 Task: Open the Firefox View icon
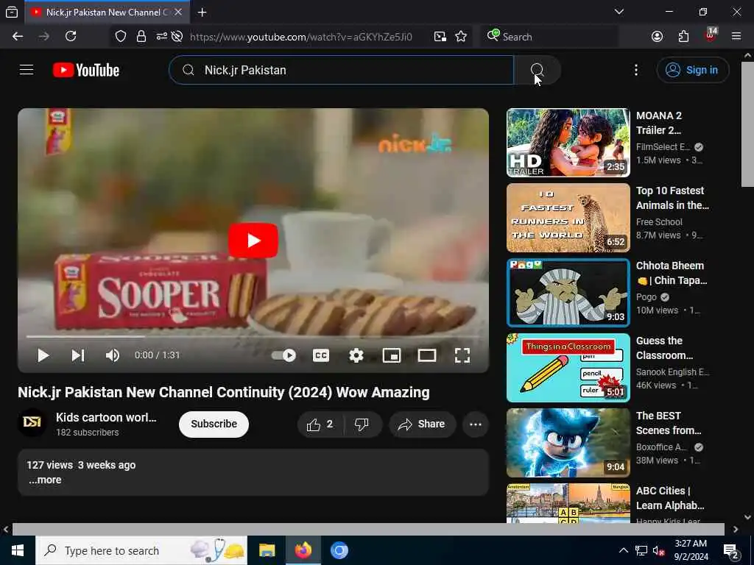(12, 13)
